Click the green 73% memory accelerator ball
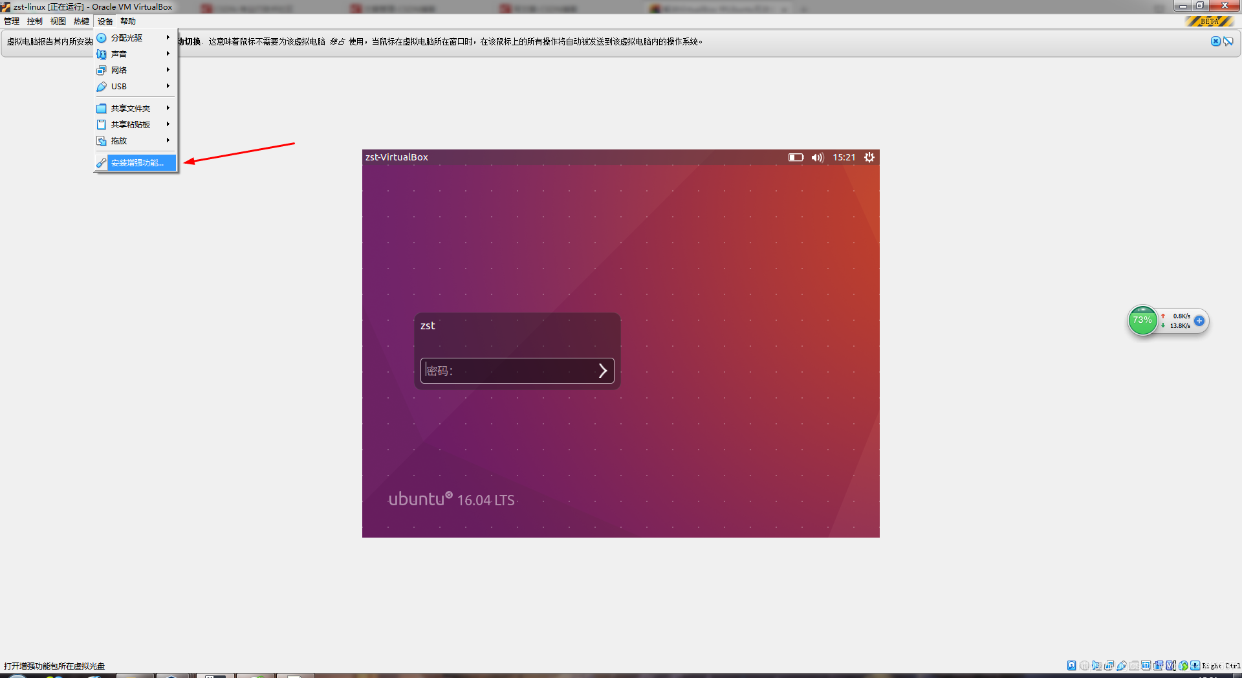1242x678 pixels. click(1142, 320)
